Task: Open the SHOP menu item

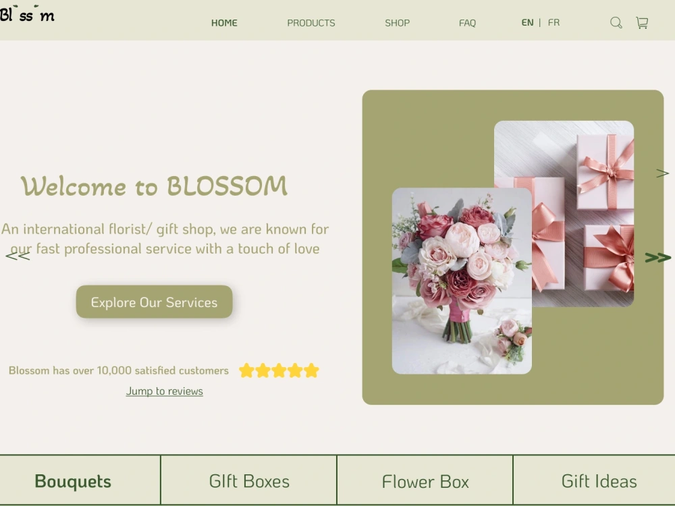Action: point(397,23)
